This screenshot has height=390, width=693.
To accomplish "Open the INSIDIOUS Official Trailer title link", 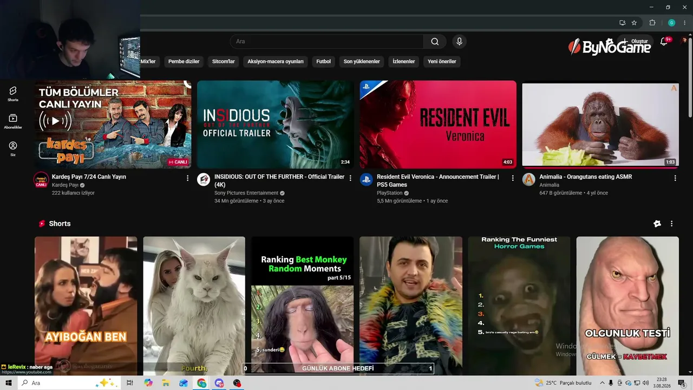I will coord(279,180).
